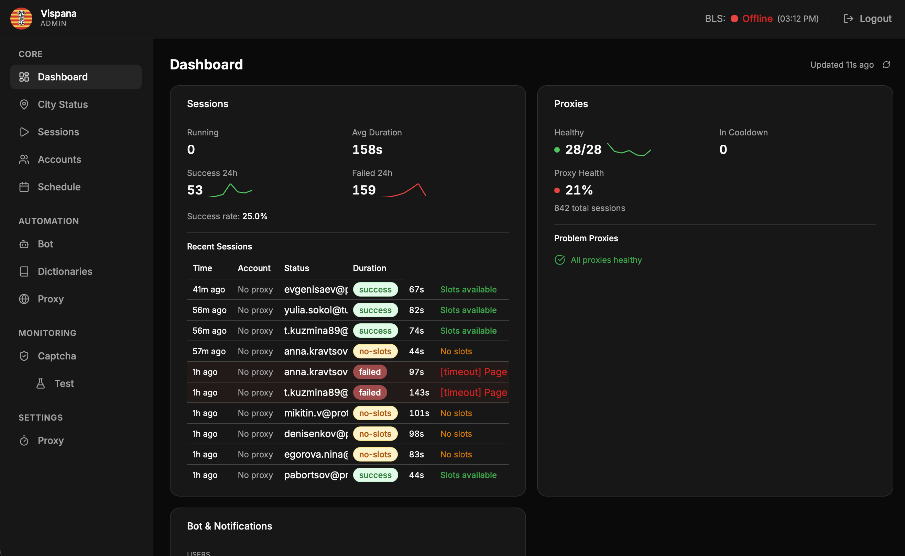Click the Test flask icon
The width and height of the screenshot is (905, 556).
pos(41,383)
